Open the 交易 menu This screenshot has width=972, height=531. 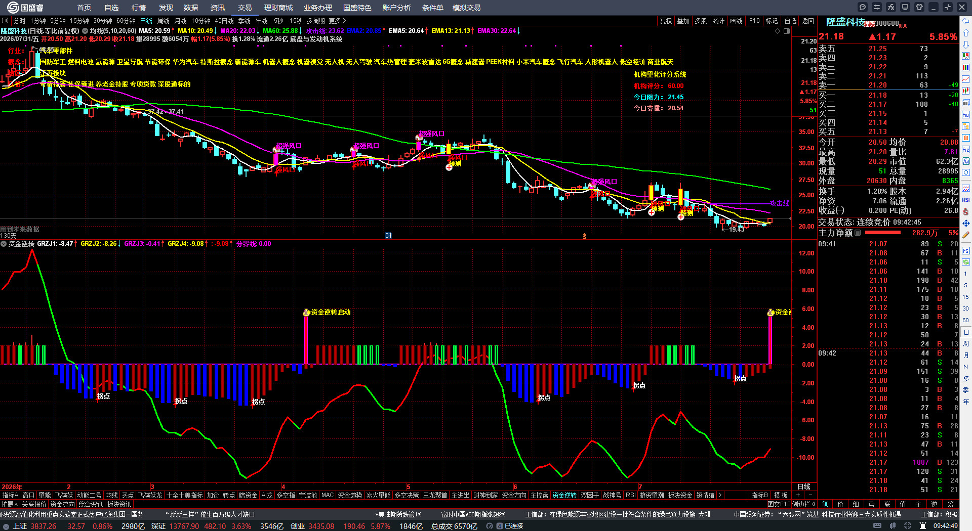(245, 8)
